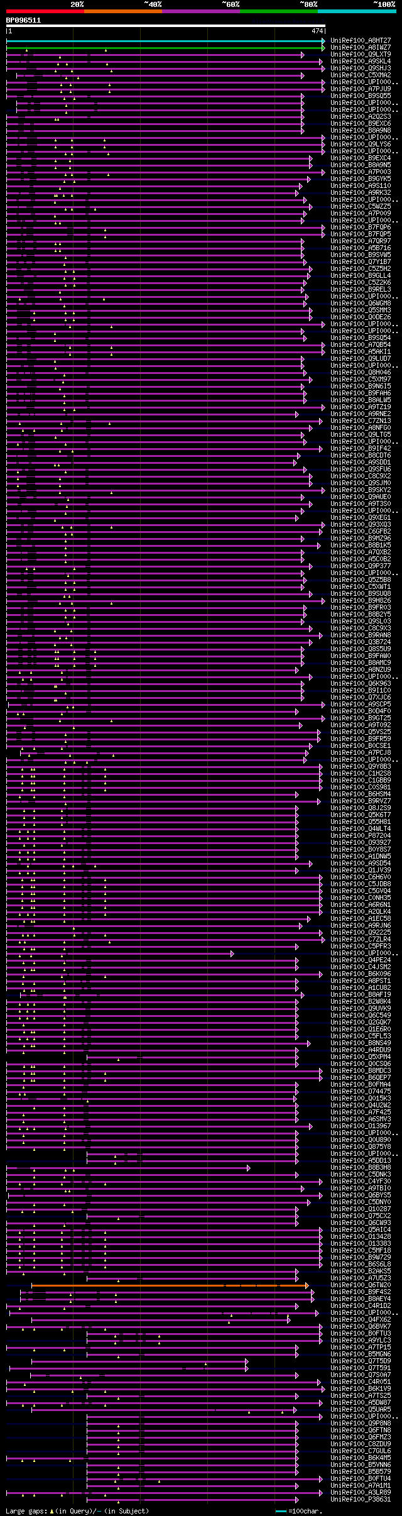The width and height of the screenshot is (402, 1516).
Task: Open hit UniRef100_B9EXC4
Action: tap(361, 158)
